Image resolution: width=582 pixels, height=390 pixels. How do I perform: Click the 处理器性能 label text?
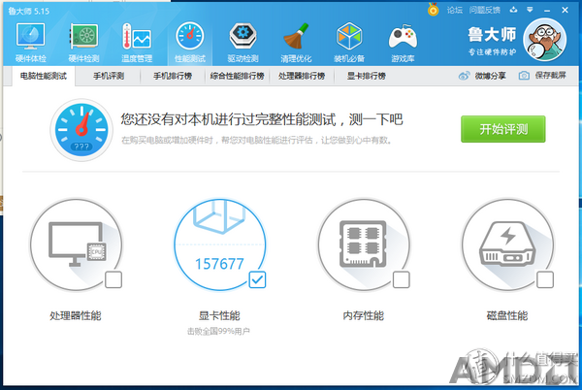tap(76, 316)
